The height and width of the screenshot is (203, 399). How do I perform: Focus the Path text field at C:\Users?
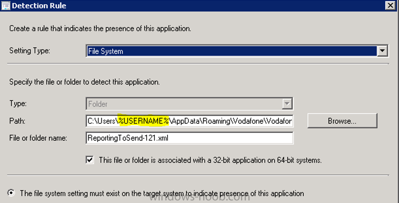coord(190,121)
